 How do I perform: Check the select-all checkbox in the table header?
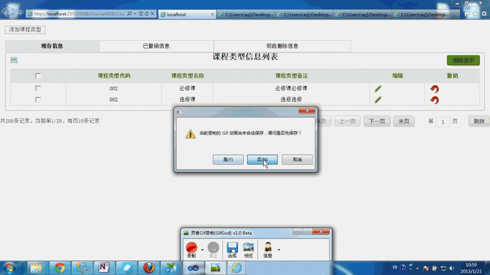point(39,76)
